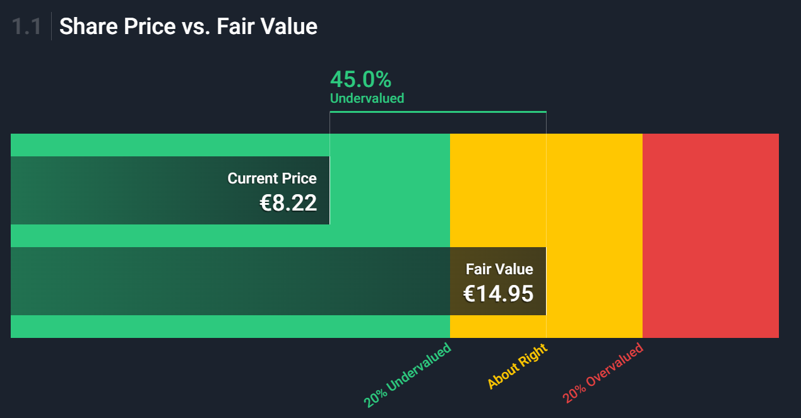Select the green "Undervalued" label under 45.0%
Viewport: 801px width, 418px height.
(367, 98)
